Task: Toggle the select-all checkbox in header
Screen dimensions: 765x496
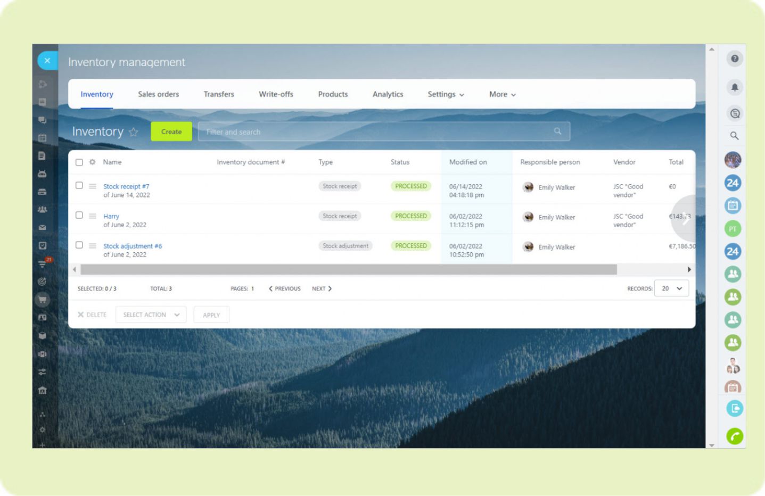Action: point(79,162)
